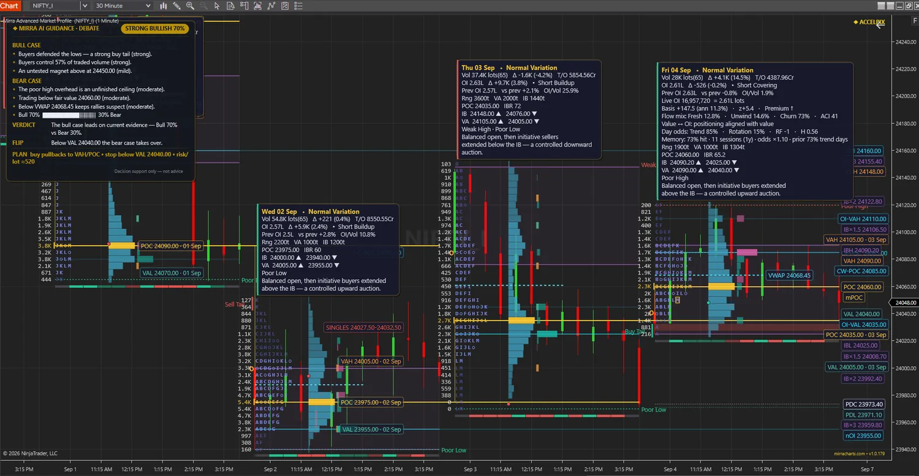919x476 pixels.
Task: Click the nOI 23955.00 price label
Action: click(864, 436)
